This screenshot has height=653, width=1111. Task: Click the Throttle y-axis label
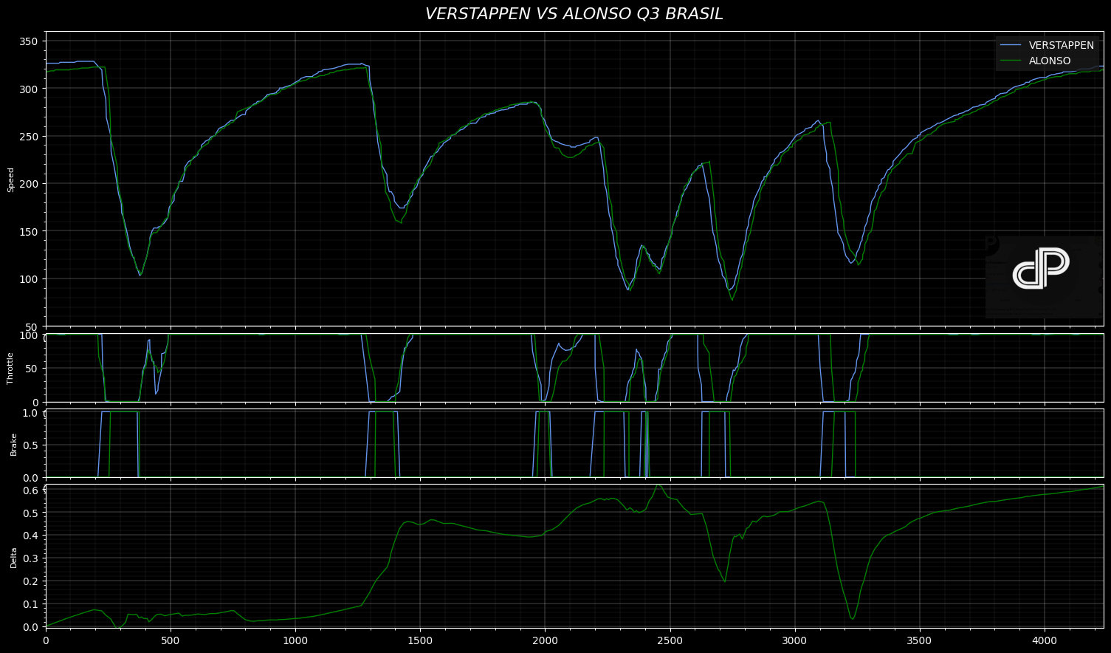tap(11, 368)
